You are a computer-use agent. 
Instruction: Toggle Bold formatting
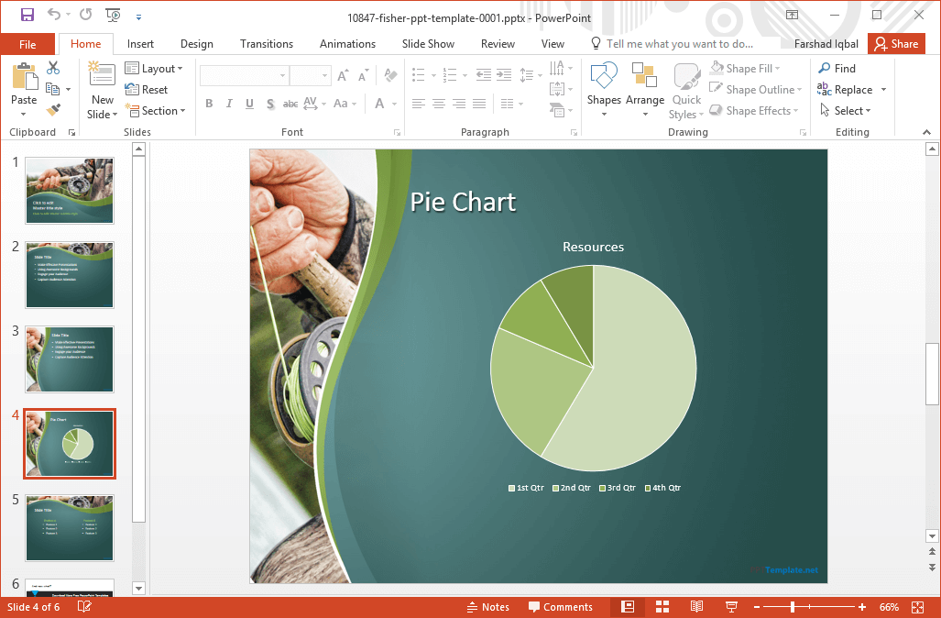click(209, 104)
